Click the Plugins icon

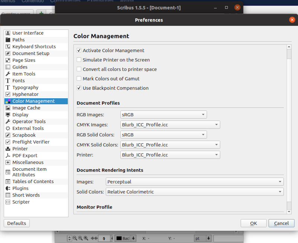(x=8, y=188)
